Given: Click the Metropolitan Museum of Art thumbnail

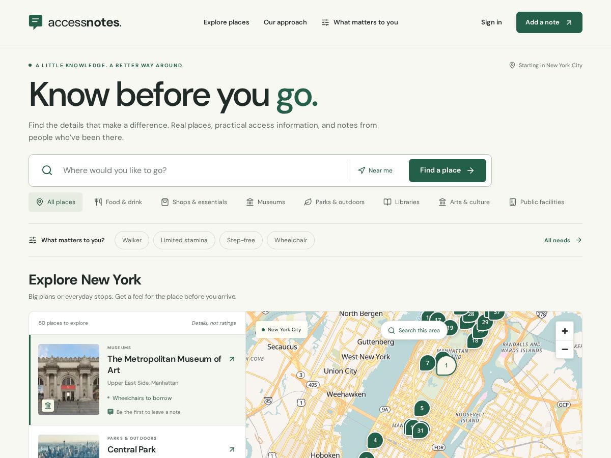Looking at the screenshot, I should [69, 380].
